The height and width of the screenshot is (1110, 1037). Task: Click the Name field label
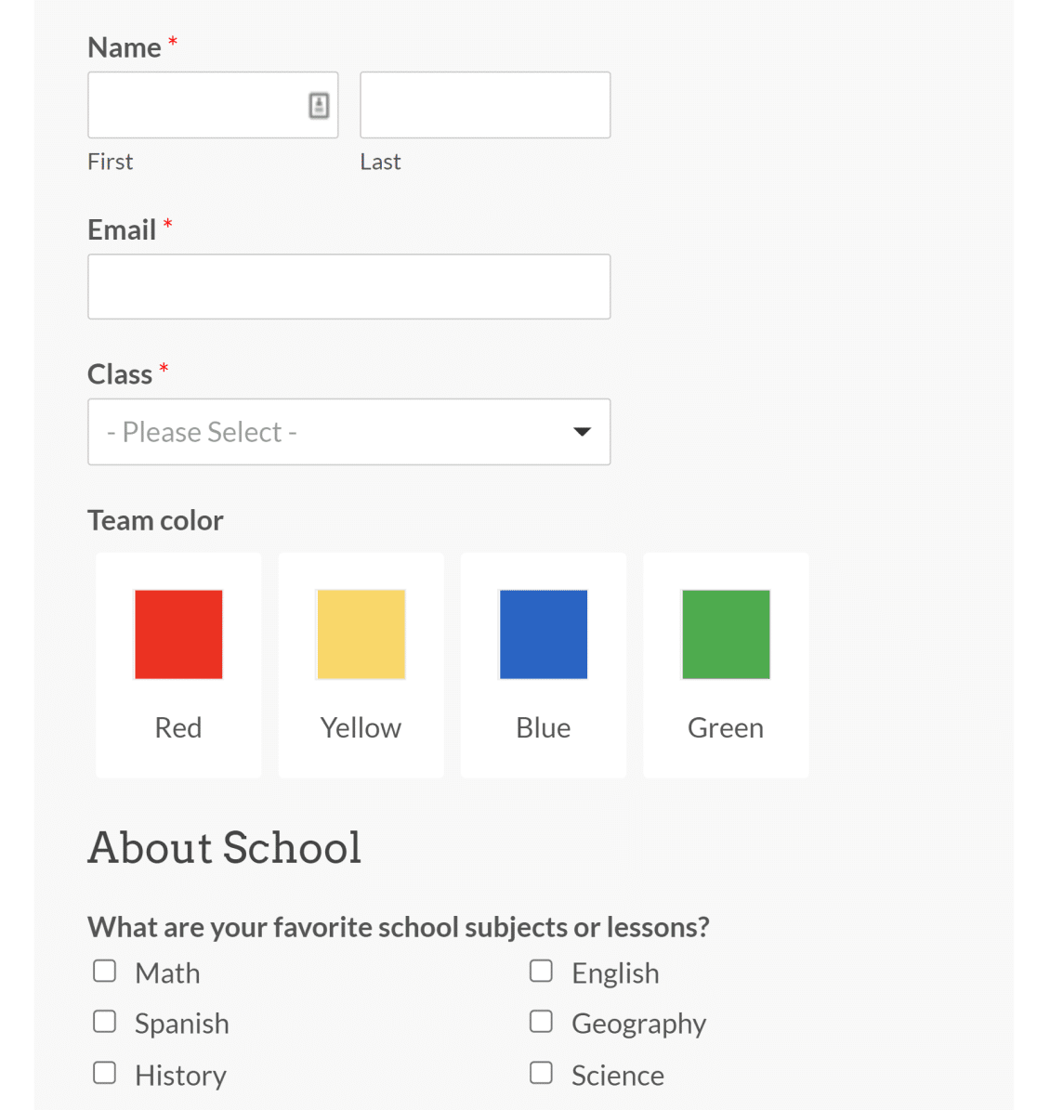point(125,46)
